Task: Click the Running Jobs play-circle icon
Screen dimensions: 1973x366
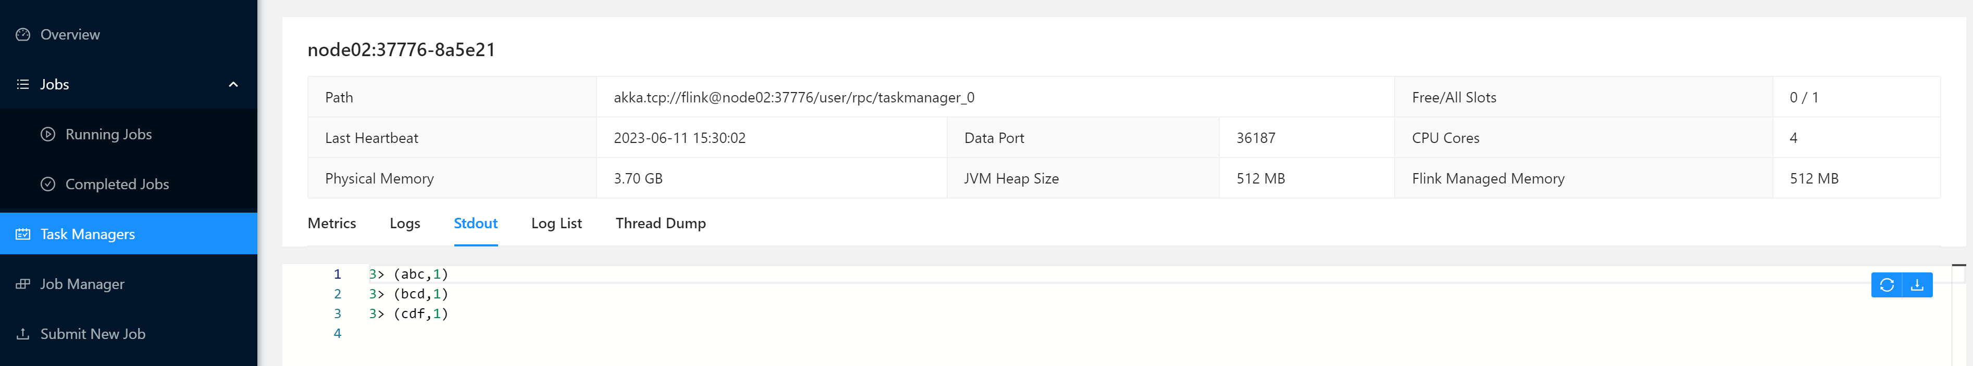Action: pos(47,135)
